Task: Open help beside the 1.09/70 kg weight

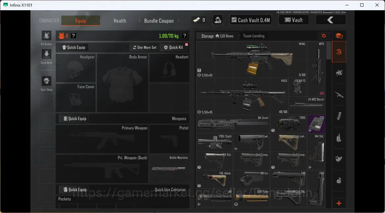Action: (185, 36)
